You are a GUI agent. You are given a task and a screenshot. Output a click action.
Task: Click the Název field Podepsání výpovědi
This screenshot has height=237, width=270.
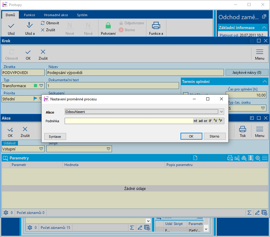click(135, 73)
